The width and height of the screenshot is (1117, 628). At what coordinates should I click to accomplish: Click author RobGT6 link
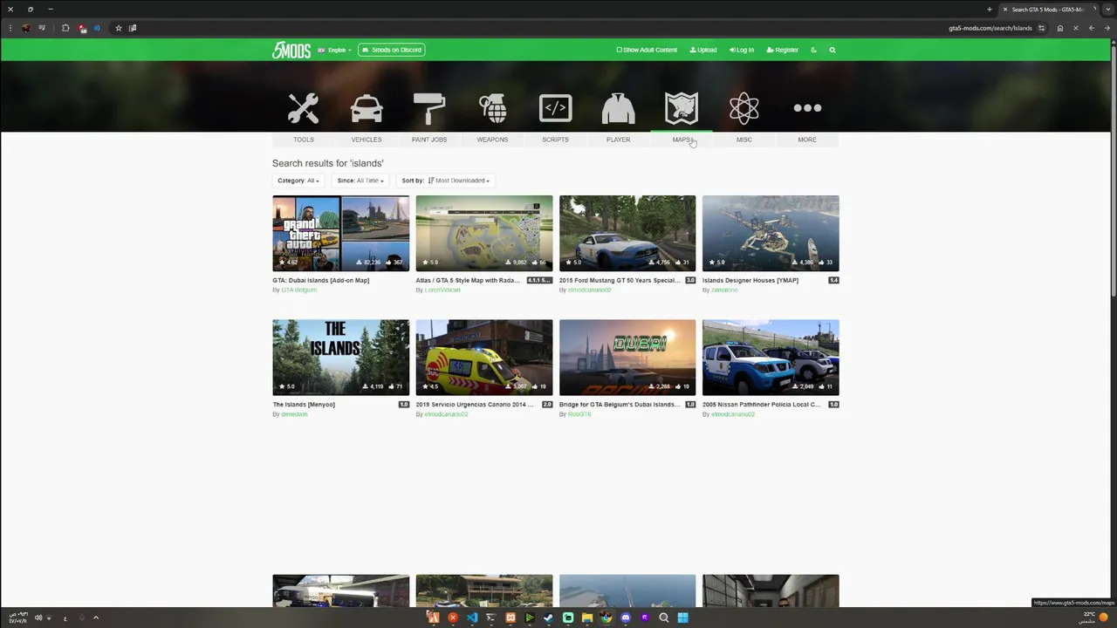click(579, 413)
